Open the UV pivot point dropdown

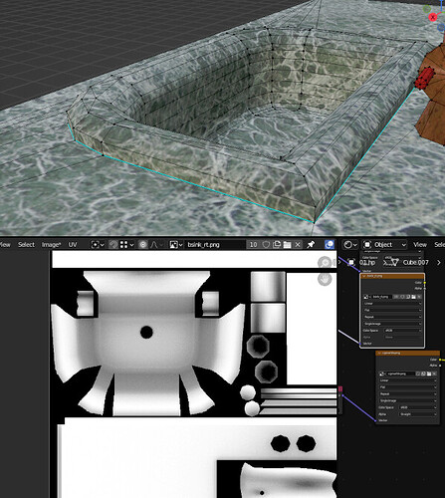pos(98,245)
